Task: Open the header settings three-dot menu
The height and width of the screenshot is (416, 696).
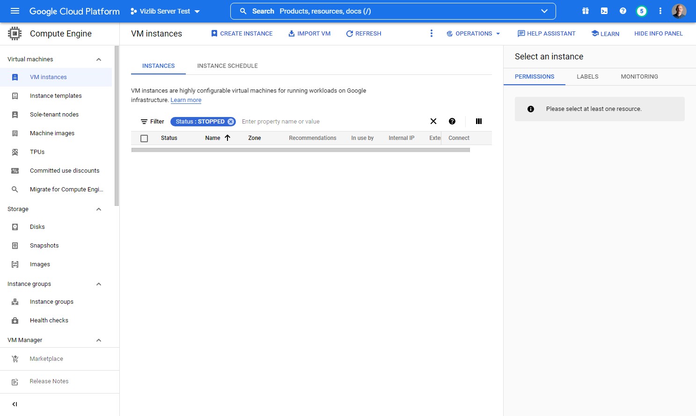Action: click(660, 11)
